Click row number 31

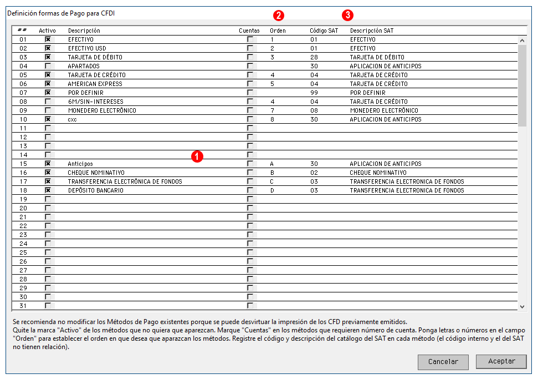[x=23, y=306]
